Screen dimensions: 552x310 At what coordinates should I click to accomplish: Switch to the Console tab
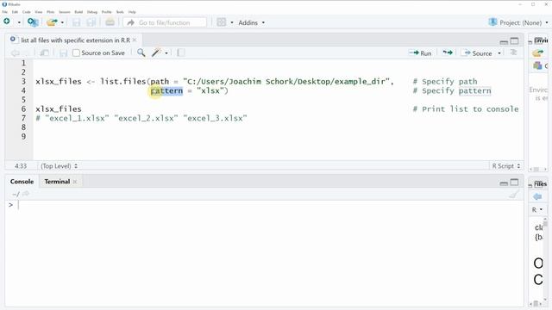(x=22, y=182)
